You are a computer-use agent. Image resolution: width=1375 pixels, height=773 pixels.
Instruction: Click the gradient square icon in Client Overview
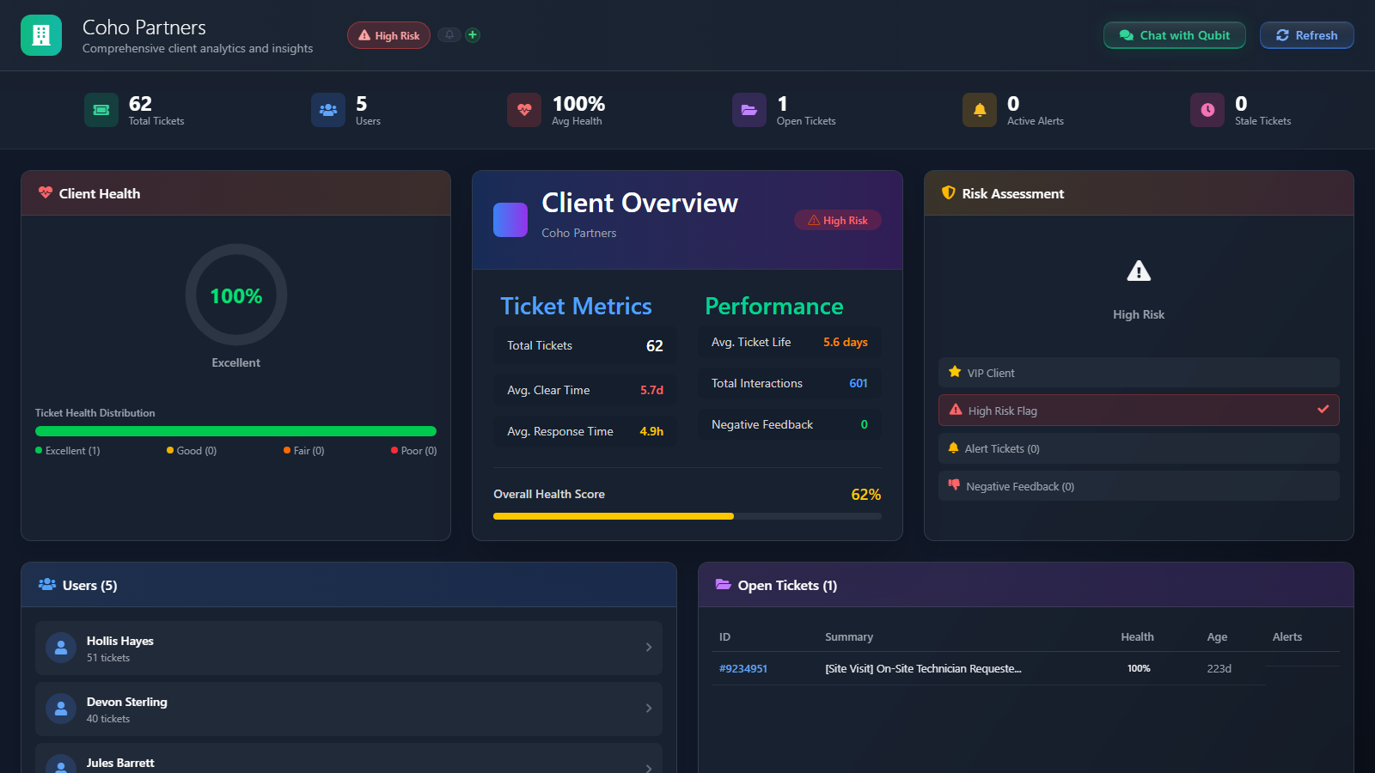[x=510, y=220]
